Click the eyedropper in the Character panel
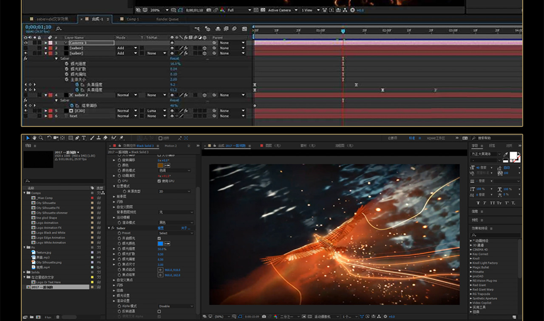The height and width of the screenshot is (321, 544). tap(506, 155)
